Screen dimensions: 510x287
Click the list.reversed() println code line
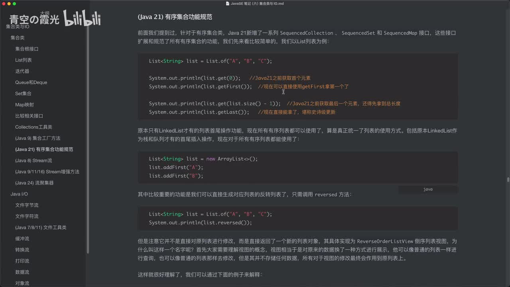coord(200,222)
